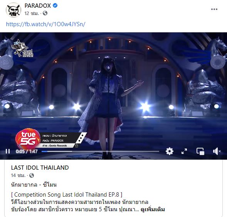Click the globe icon beside 14 ชม.
The height and width of the screenshot is (217, 227).
pyautogui.click(x=32, y=175)
